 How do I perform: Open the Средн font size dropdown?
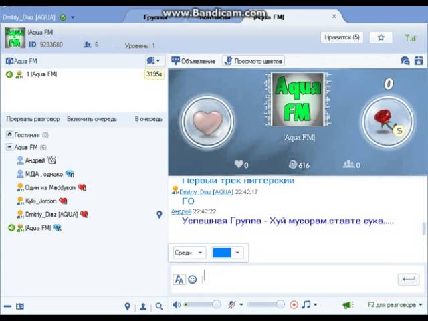click(x=189, y=253)
